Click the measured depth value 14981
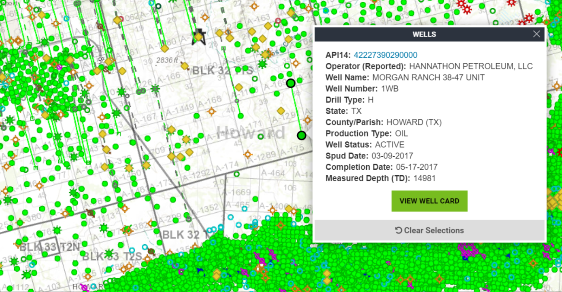This screenshot has width=562, height=292. 424,178
